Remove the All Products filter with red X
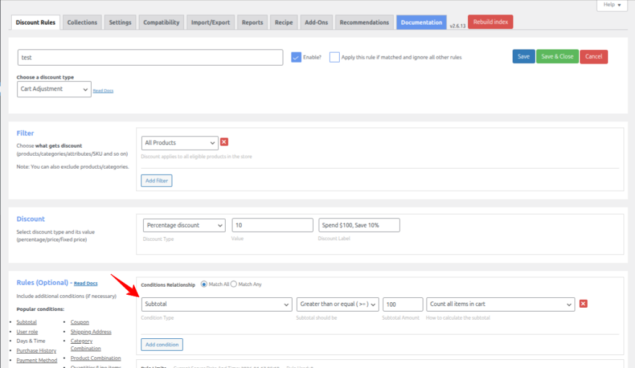The width and height of the screenshot is (635, 368). click(x=224, y=142)
